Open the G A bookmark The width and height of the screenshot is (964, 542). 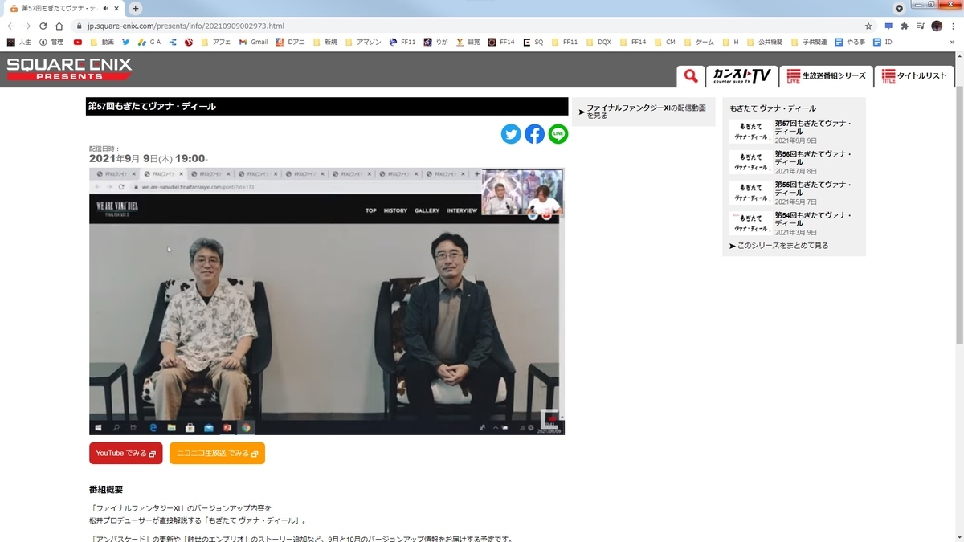149,42
